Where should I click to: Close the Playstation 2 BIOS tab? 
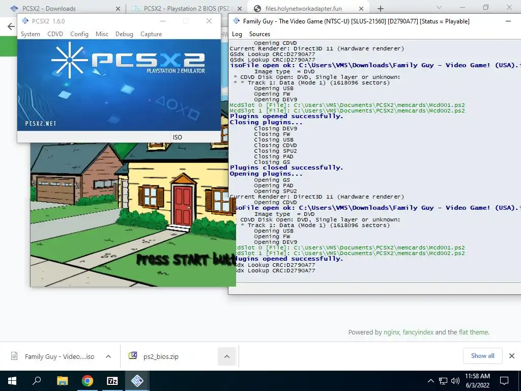(240, 9)
